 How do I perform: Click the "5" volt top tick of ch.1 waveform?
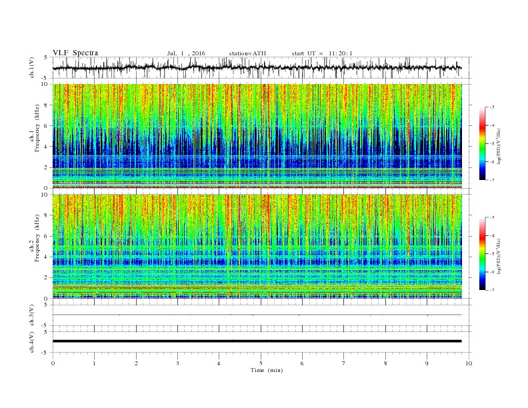pyautogui.click(x=46, y=57)
